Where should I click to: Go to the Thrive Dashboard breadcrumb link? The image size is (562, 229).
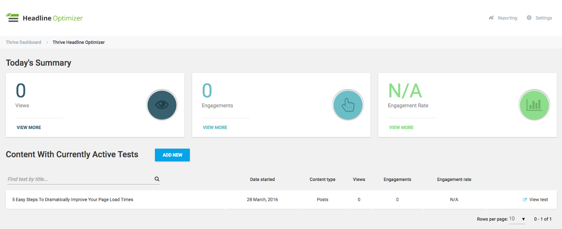click(x=24, y=42)
